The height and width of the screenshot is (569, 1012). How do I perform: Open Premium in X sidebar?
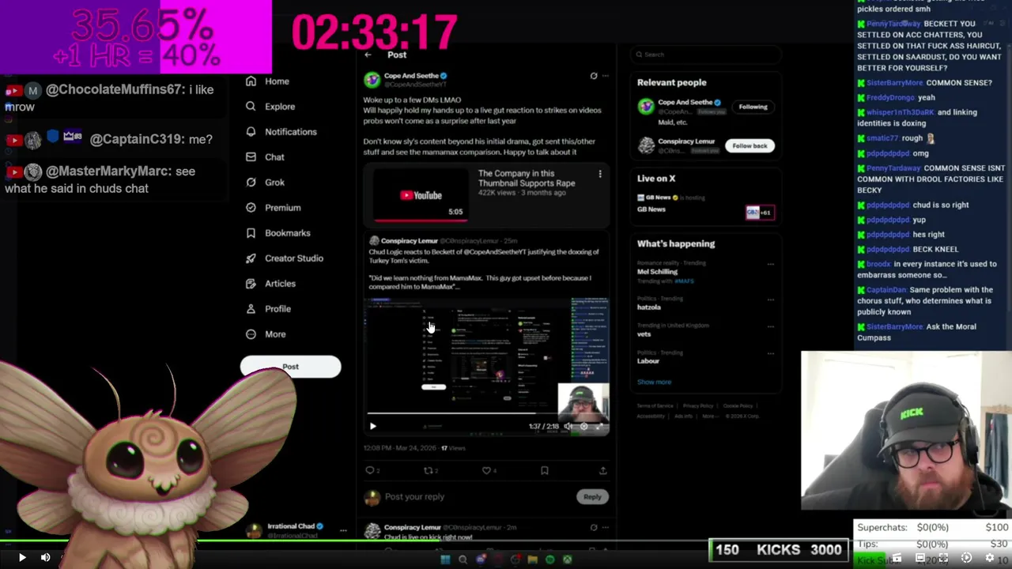(x=273, y=208)
